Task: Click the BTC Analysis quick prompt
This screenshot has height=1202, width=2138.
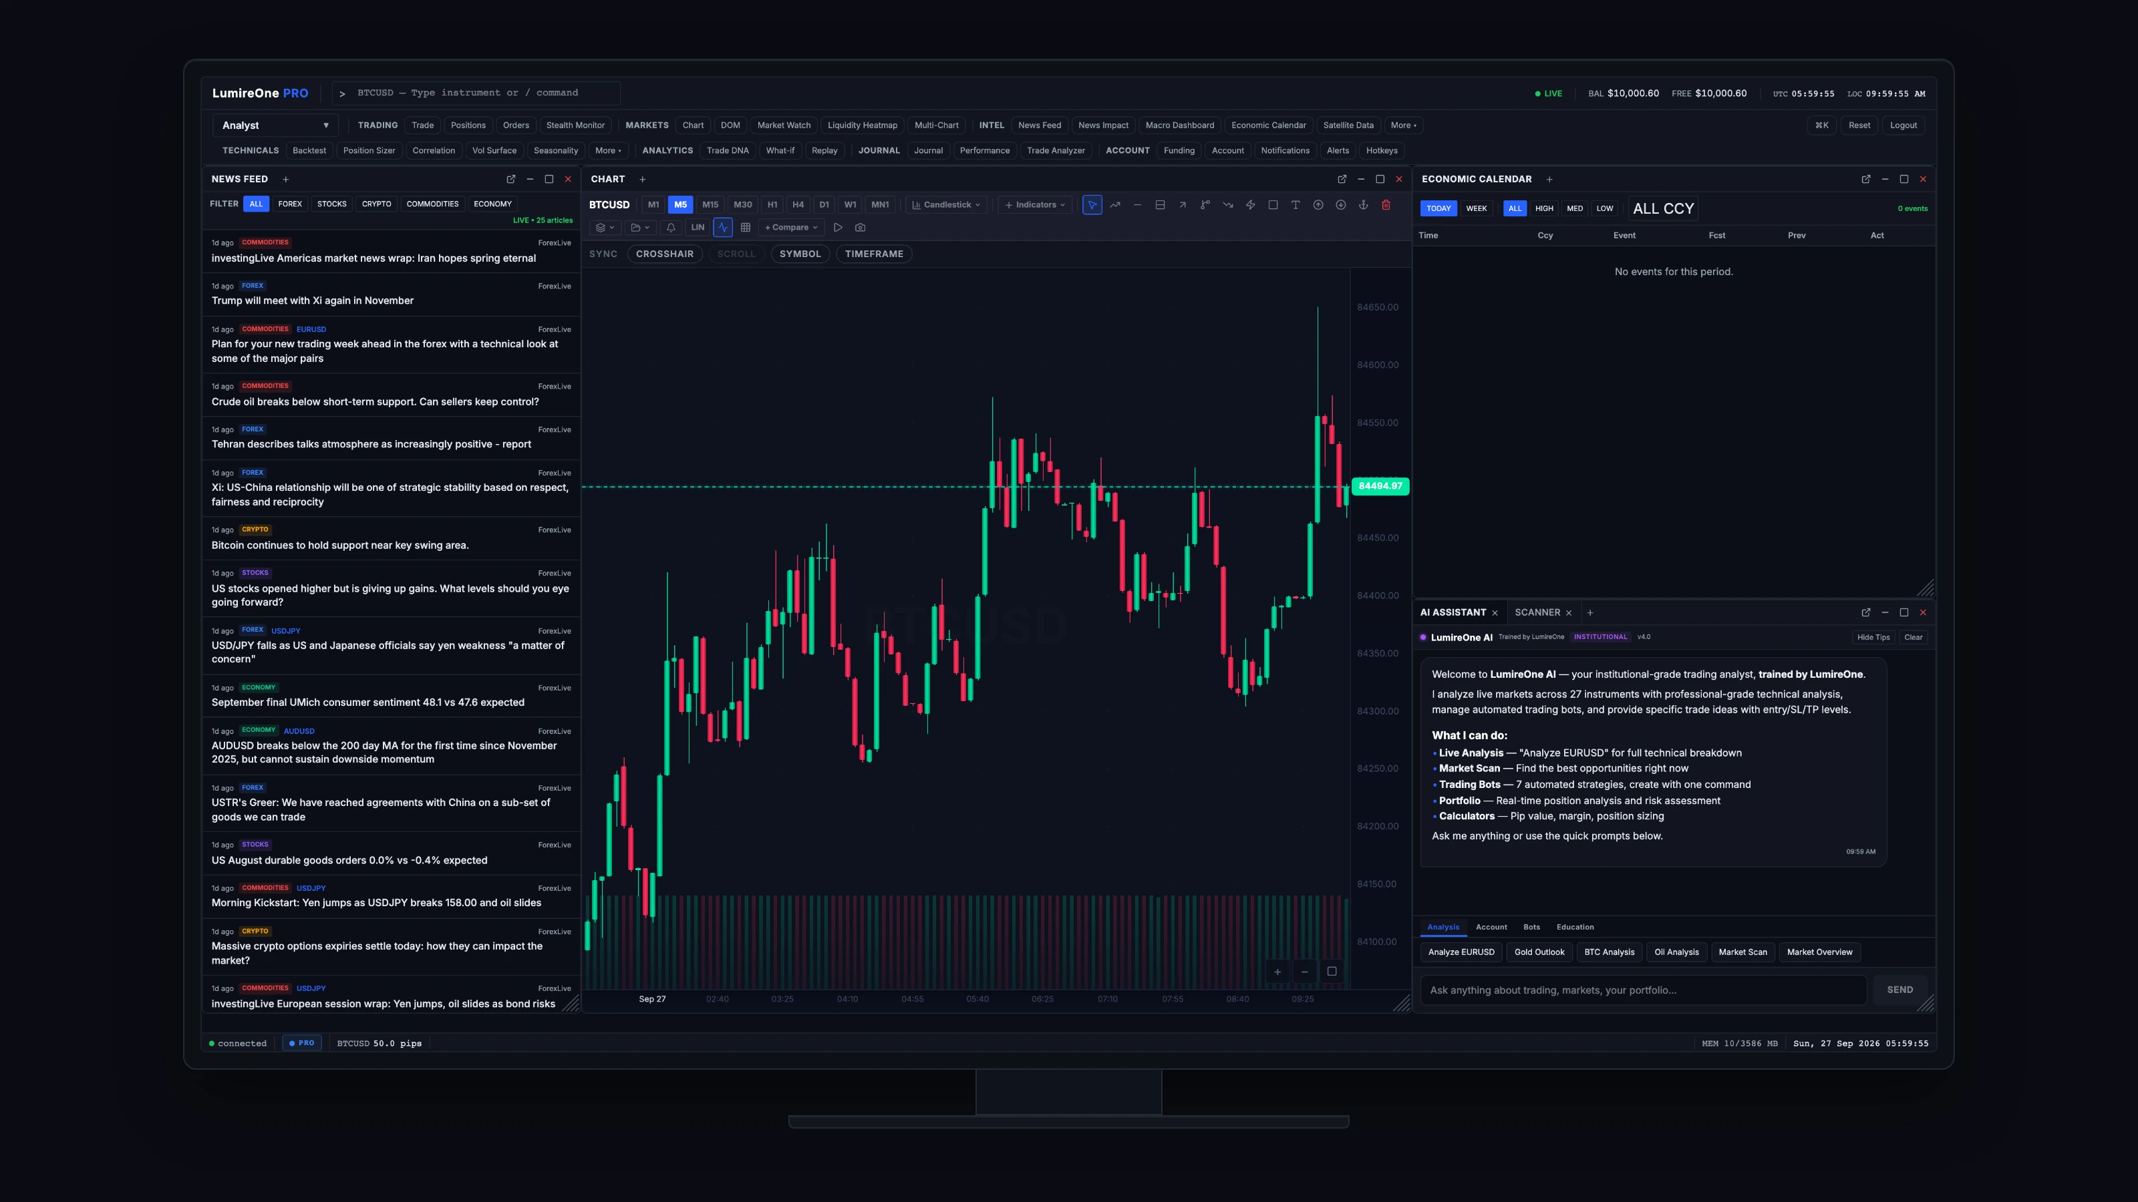Action: click(x=1608, y=952)
